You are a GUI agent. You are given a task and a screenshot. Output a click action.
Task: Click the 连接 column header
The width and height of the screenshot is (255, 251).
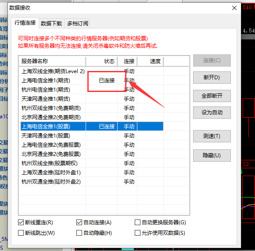click(127, 61)
